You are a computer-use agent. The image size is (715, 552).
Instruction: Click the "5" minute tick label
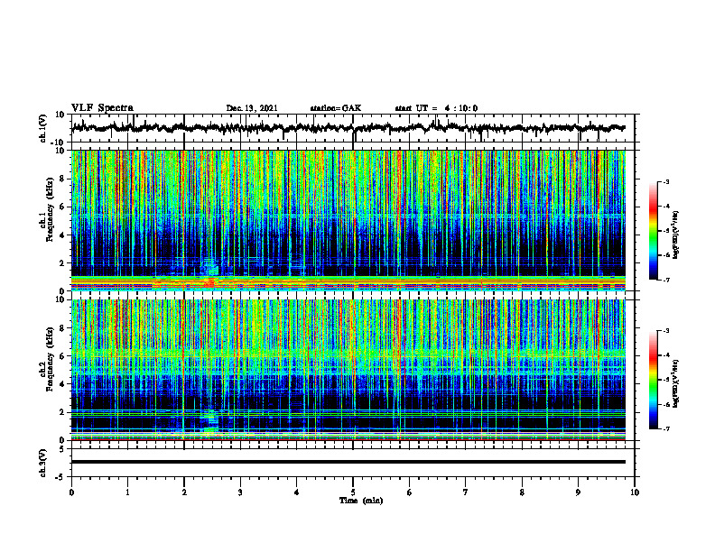[353, 492]
